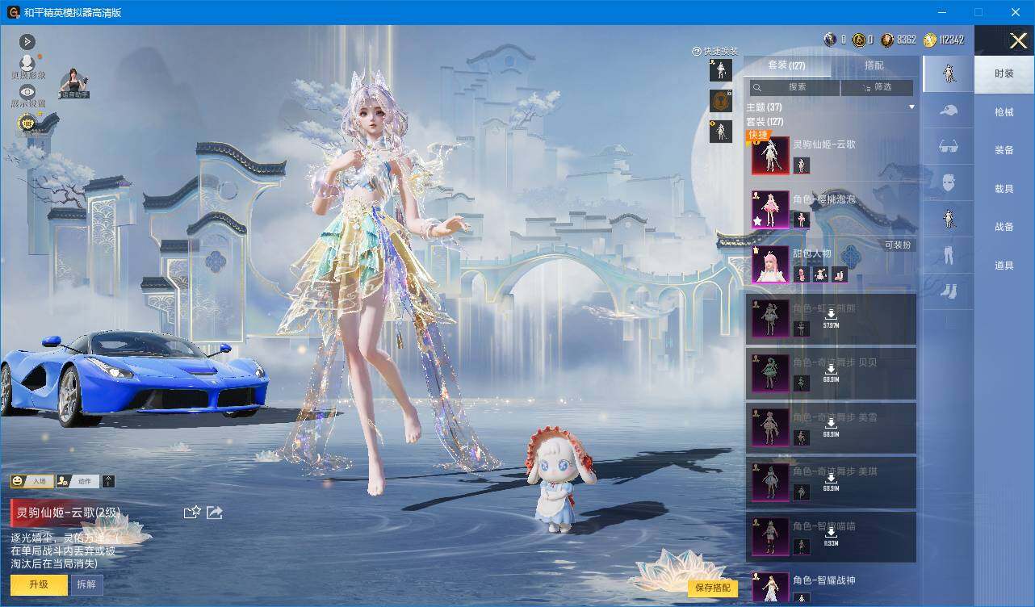Viewport: 1035px width, 607px height.
Task: Click the share arrow icon
Action: [x=215, y=512]
